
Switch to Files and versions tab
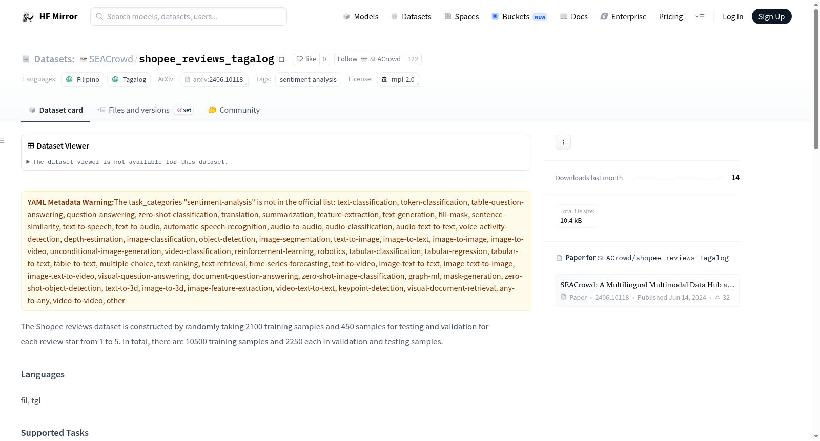(146, 110)
